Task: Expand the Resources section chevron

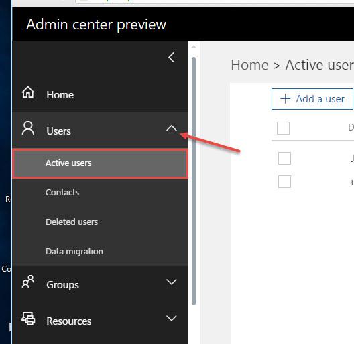Action: [x=172, y=318]
